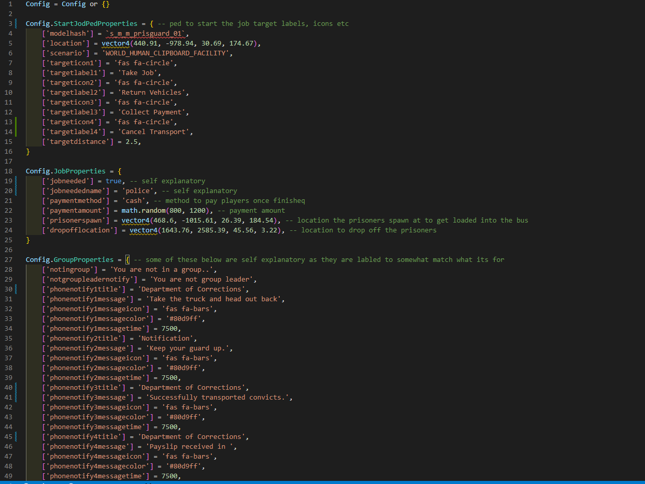Click the '-- payment amount' comment
Screen dimensions: 645x484
251,211
